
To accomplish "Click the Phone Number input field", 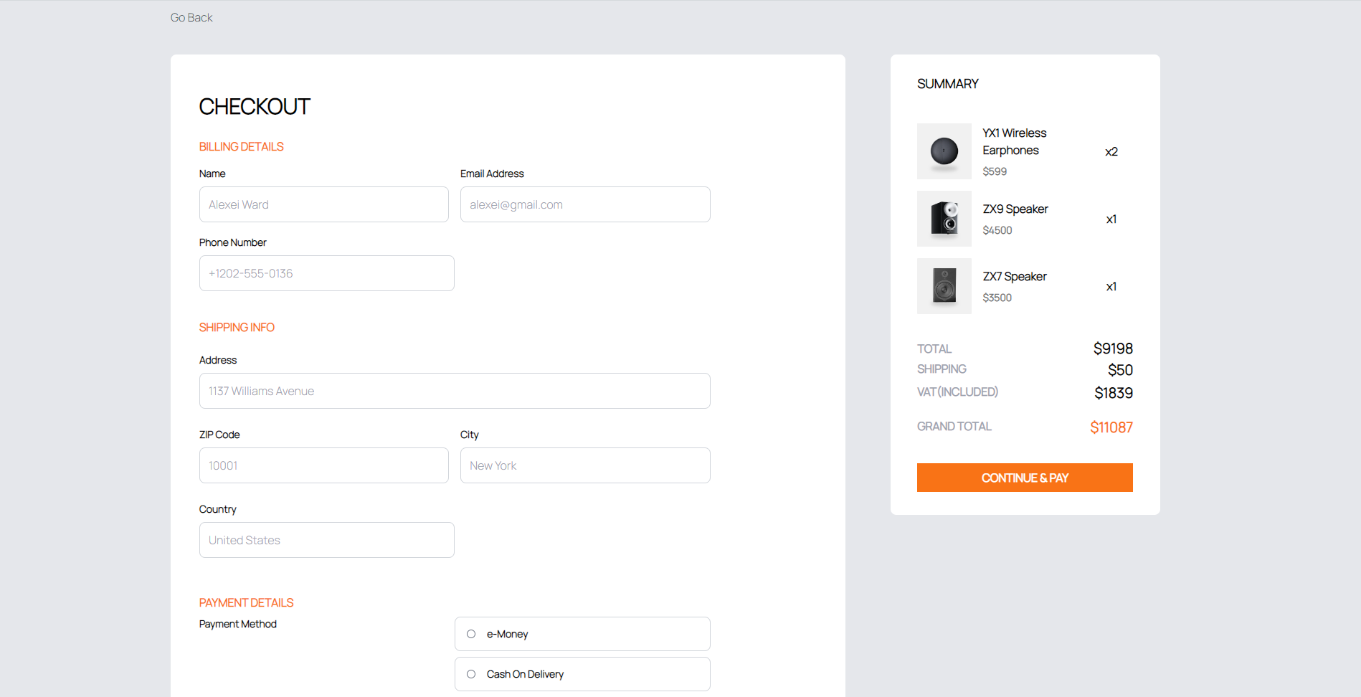I will coord(326,273).
